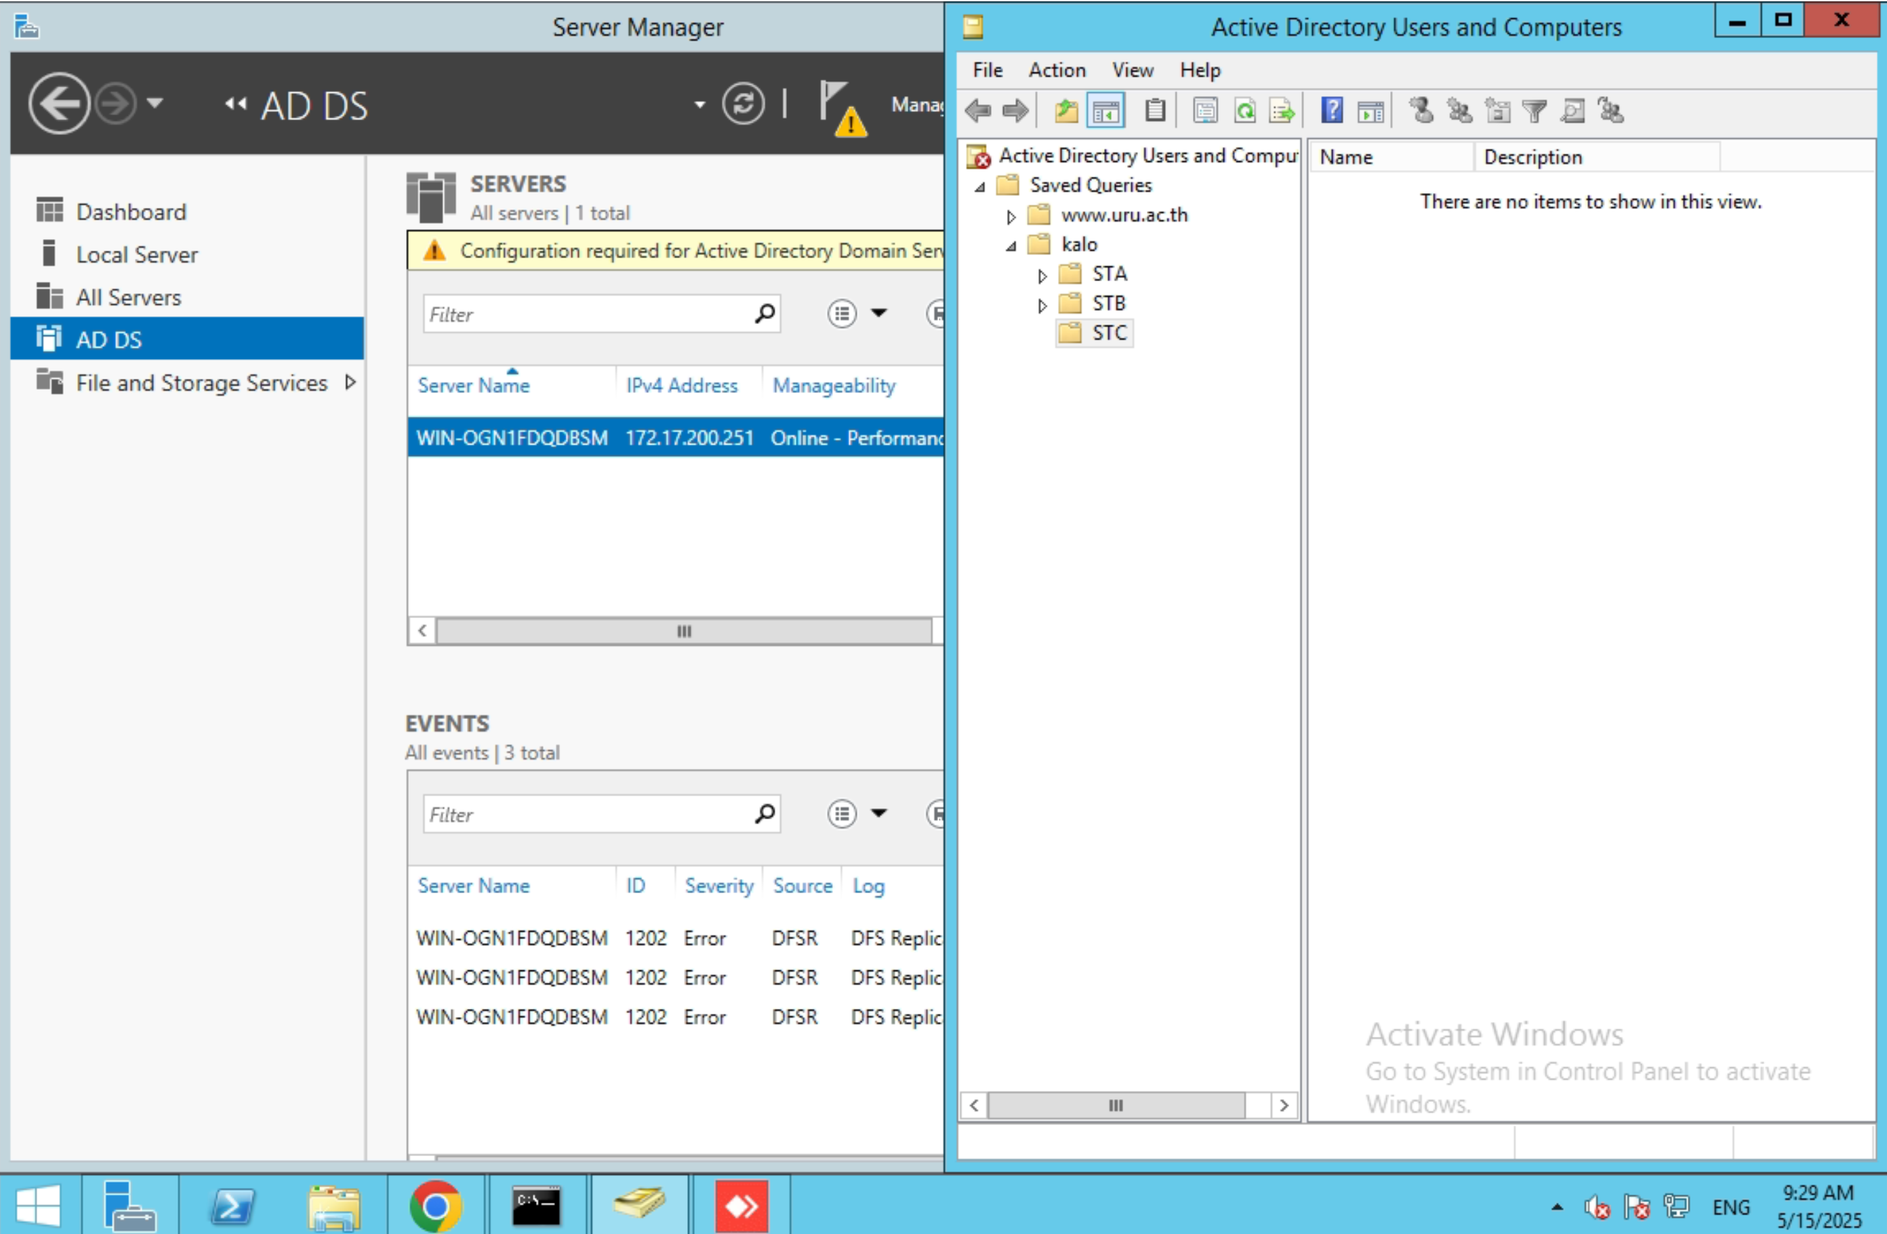The width and height of the screenshot is (1887, 1234).
Task: Click the right scroll arrow of the tree pane
Action: coord(1284,1106)
